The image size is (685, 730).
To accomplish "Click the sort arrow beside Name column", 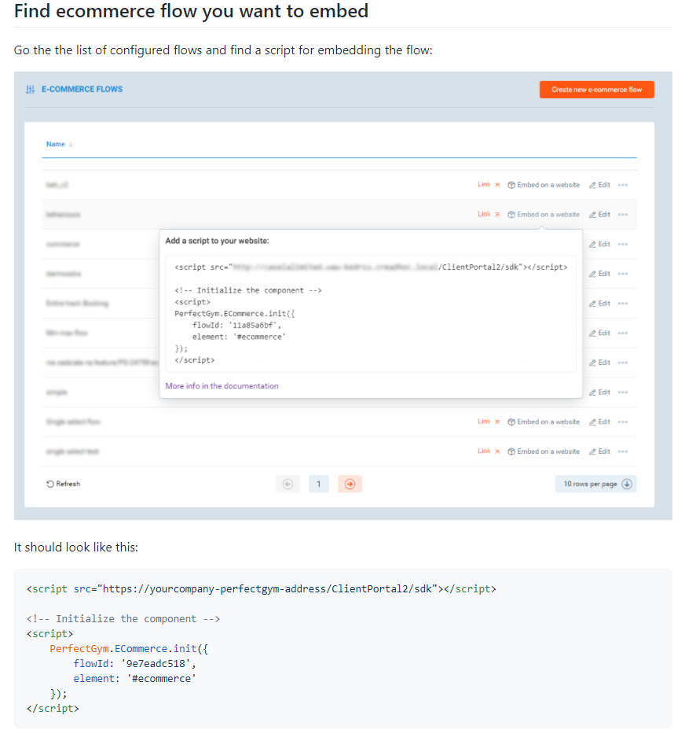I will click(x=71, y=145).
